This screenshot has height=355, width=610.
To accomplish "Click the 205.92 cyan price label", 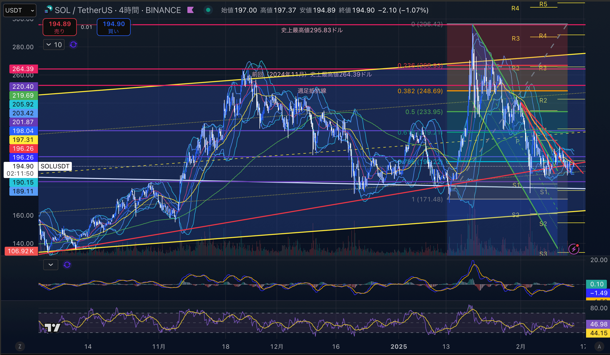I will (x=23, y=104).
